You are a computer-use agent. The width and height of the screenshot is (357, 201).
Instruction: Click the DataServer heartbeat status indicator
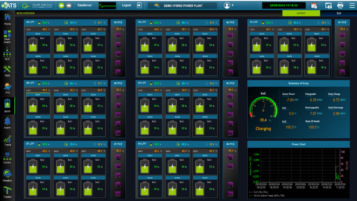tap(107, 5)
